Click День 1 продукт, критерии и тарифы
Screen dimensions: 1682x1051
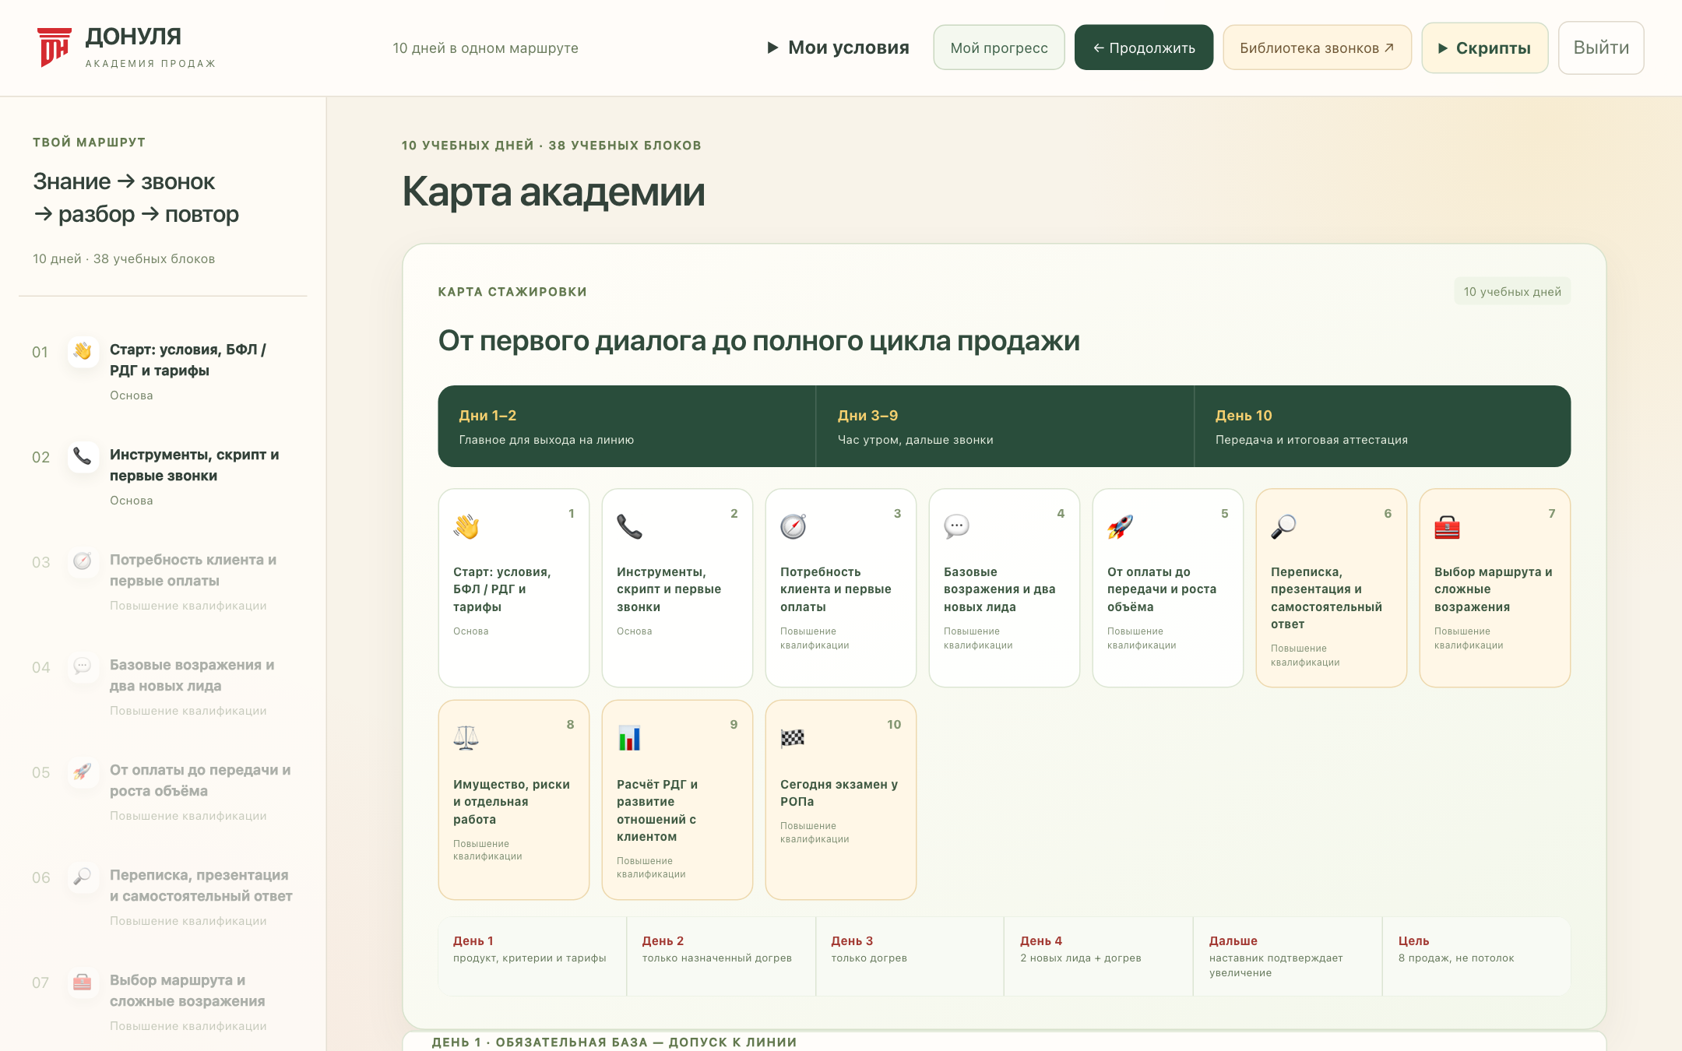coord(533,956)
